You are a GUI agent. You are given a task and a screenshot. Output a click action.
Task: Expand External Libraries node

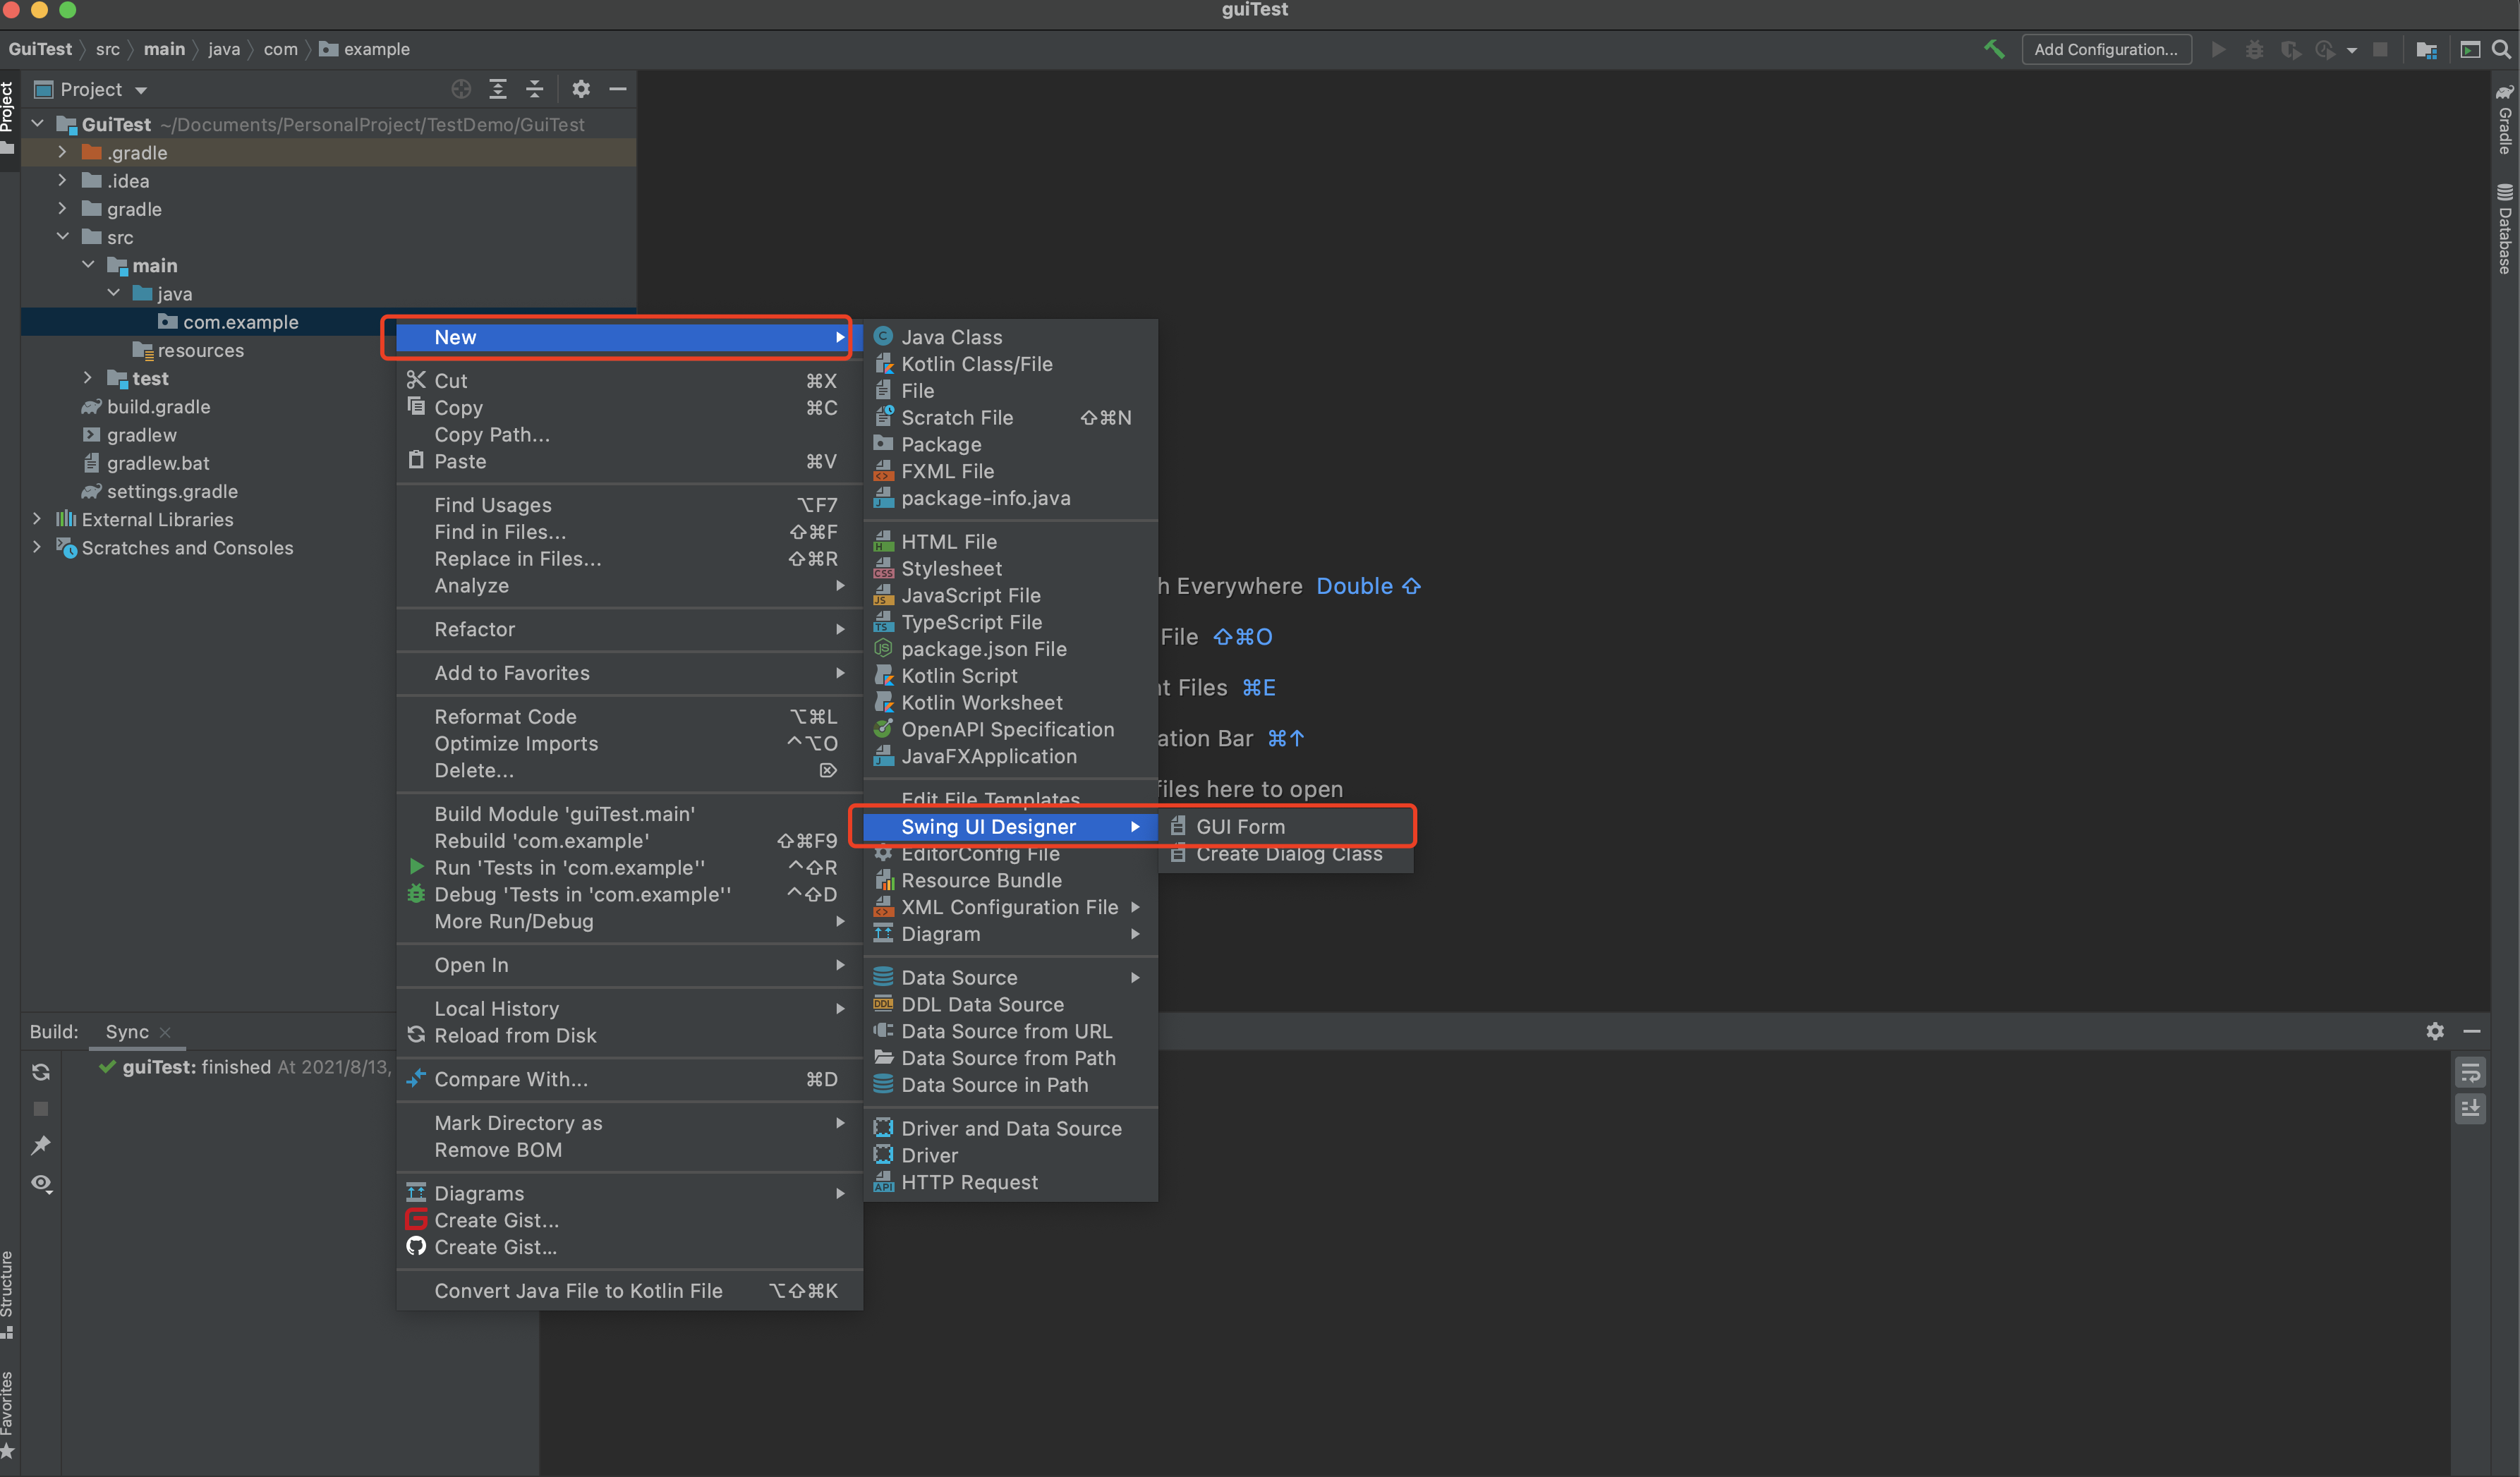pos(37,519)
